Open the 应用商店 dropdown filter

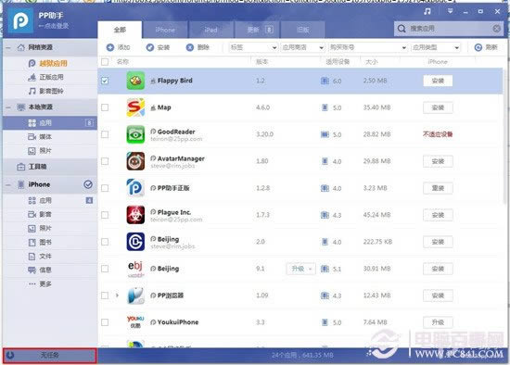coord(302,47)
